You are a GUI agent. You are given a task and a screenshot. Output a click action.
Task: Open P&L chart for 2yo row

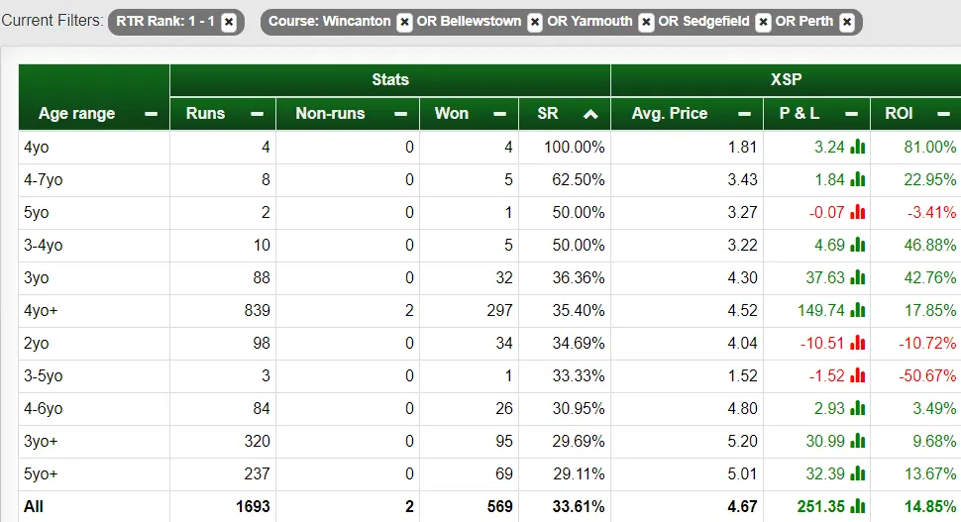coord(857,343)
